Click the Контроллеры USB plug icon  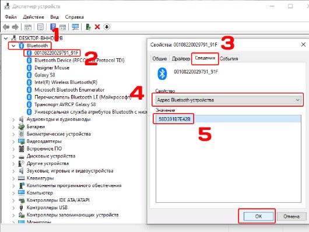tap(21, 208)
